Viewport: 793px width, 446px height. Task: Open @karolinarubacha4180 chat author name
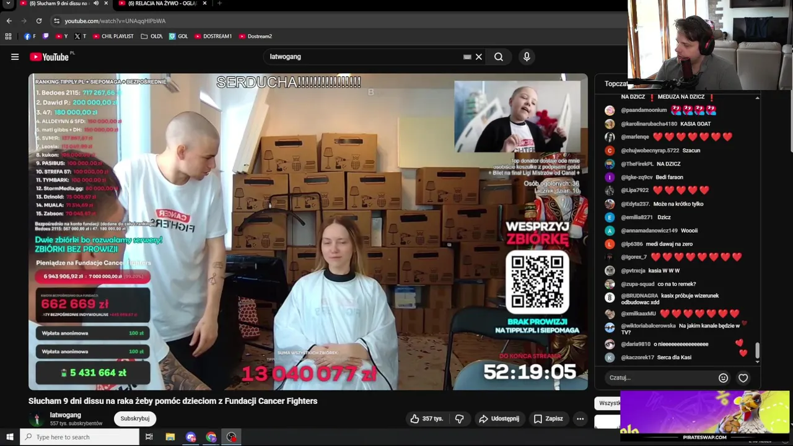[x=649, y=124]
